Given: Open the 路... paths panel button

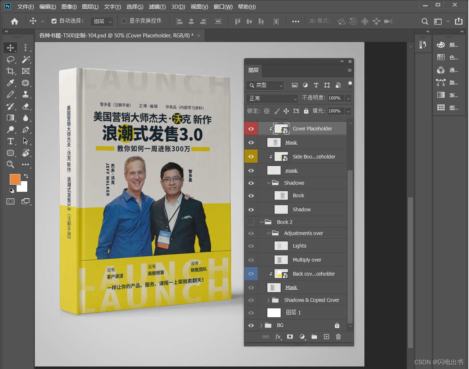Looking at the screenshot, I should coord(447,83).
